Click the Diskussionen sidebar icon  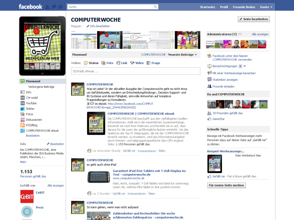(x=22, y=120)
